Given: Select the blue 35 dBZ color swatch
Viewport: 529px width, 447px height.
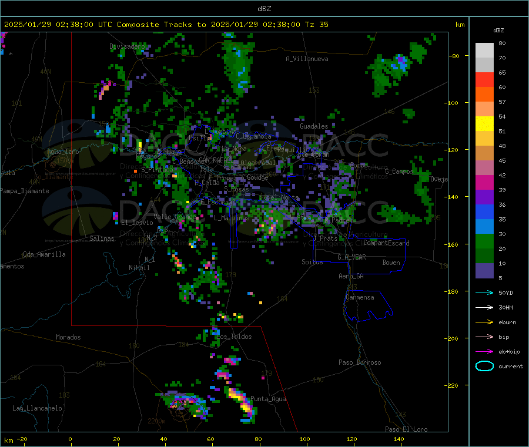Looking at the screenshot, I should [484, 211].
